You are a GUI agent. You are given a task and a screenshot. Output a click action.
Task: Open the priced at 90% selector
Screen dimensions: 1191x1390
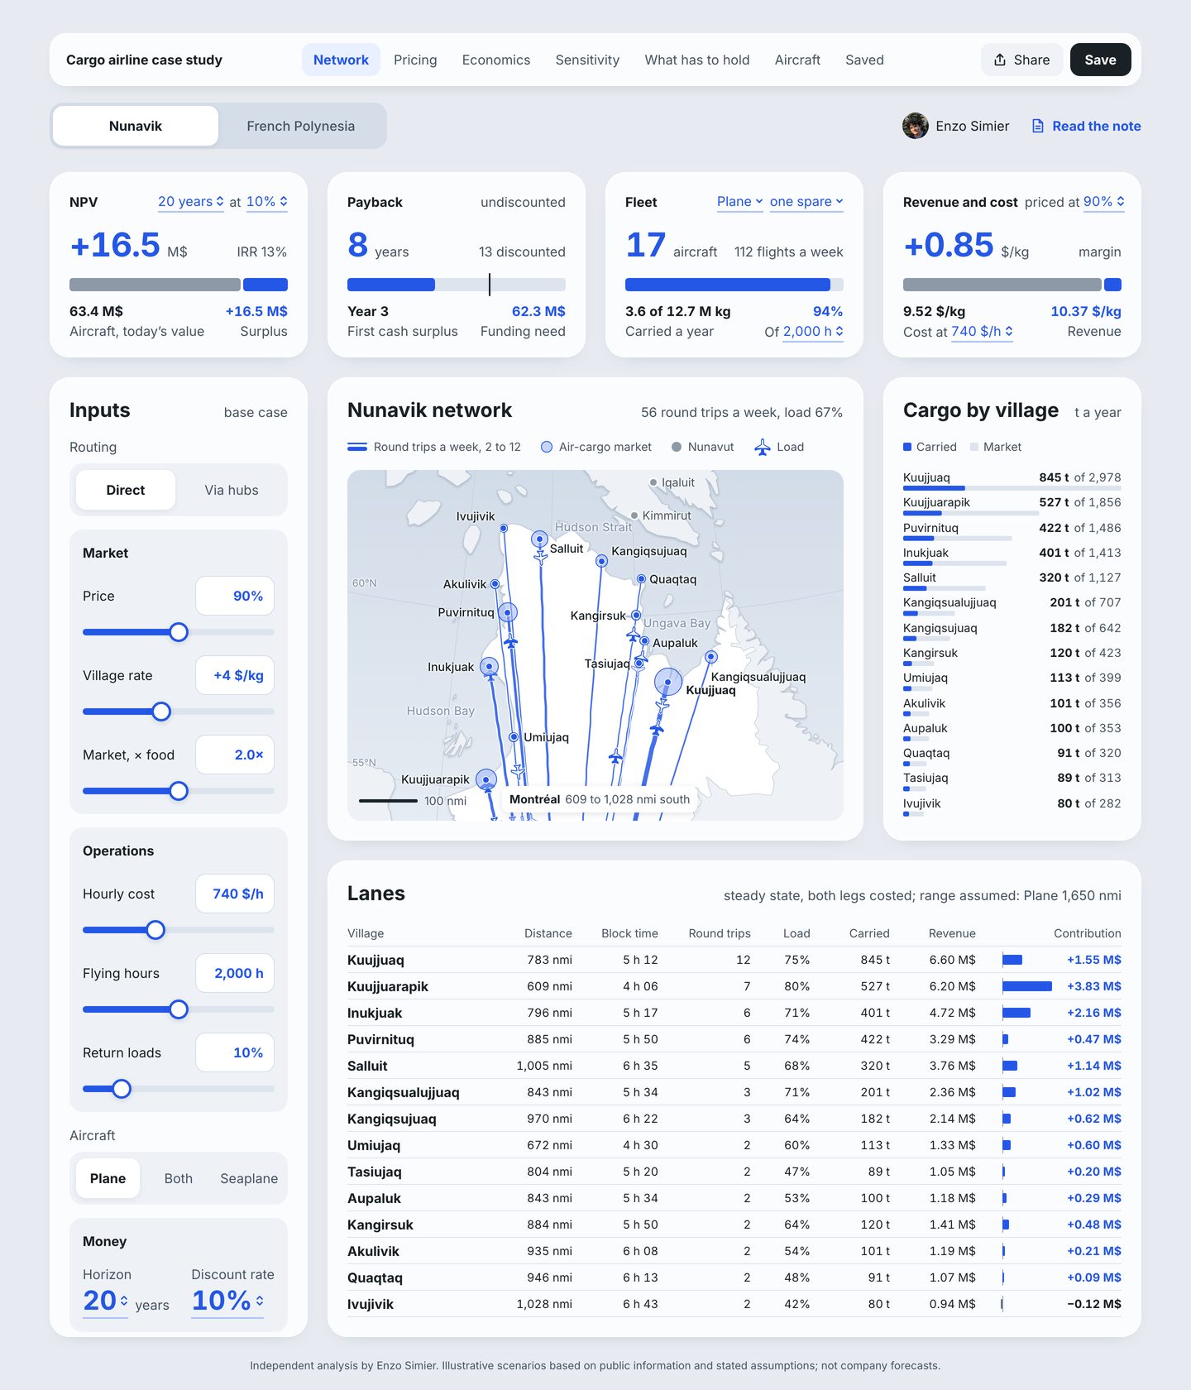pyautogui.click(x=1104, y=202)
